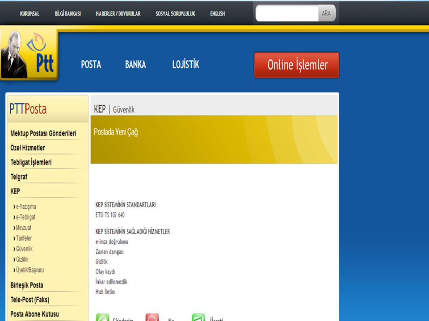Image resolution: width=429 pixels, height=321 pixels.
Task: Click the Zaman damgası text
Action: [x=109, y=252]
